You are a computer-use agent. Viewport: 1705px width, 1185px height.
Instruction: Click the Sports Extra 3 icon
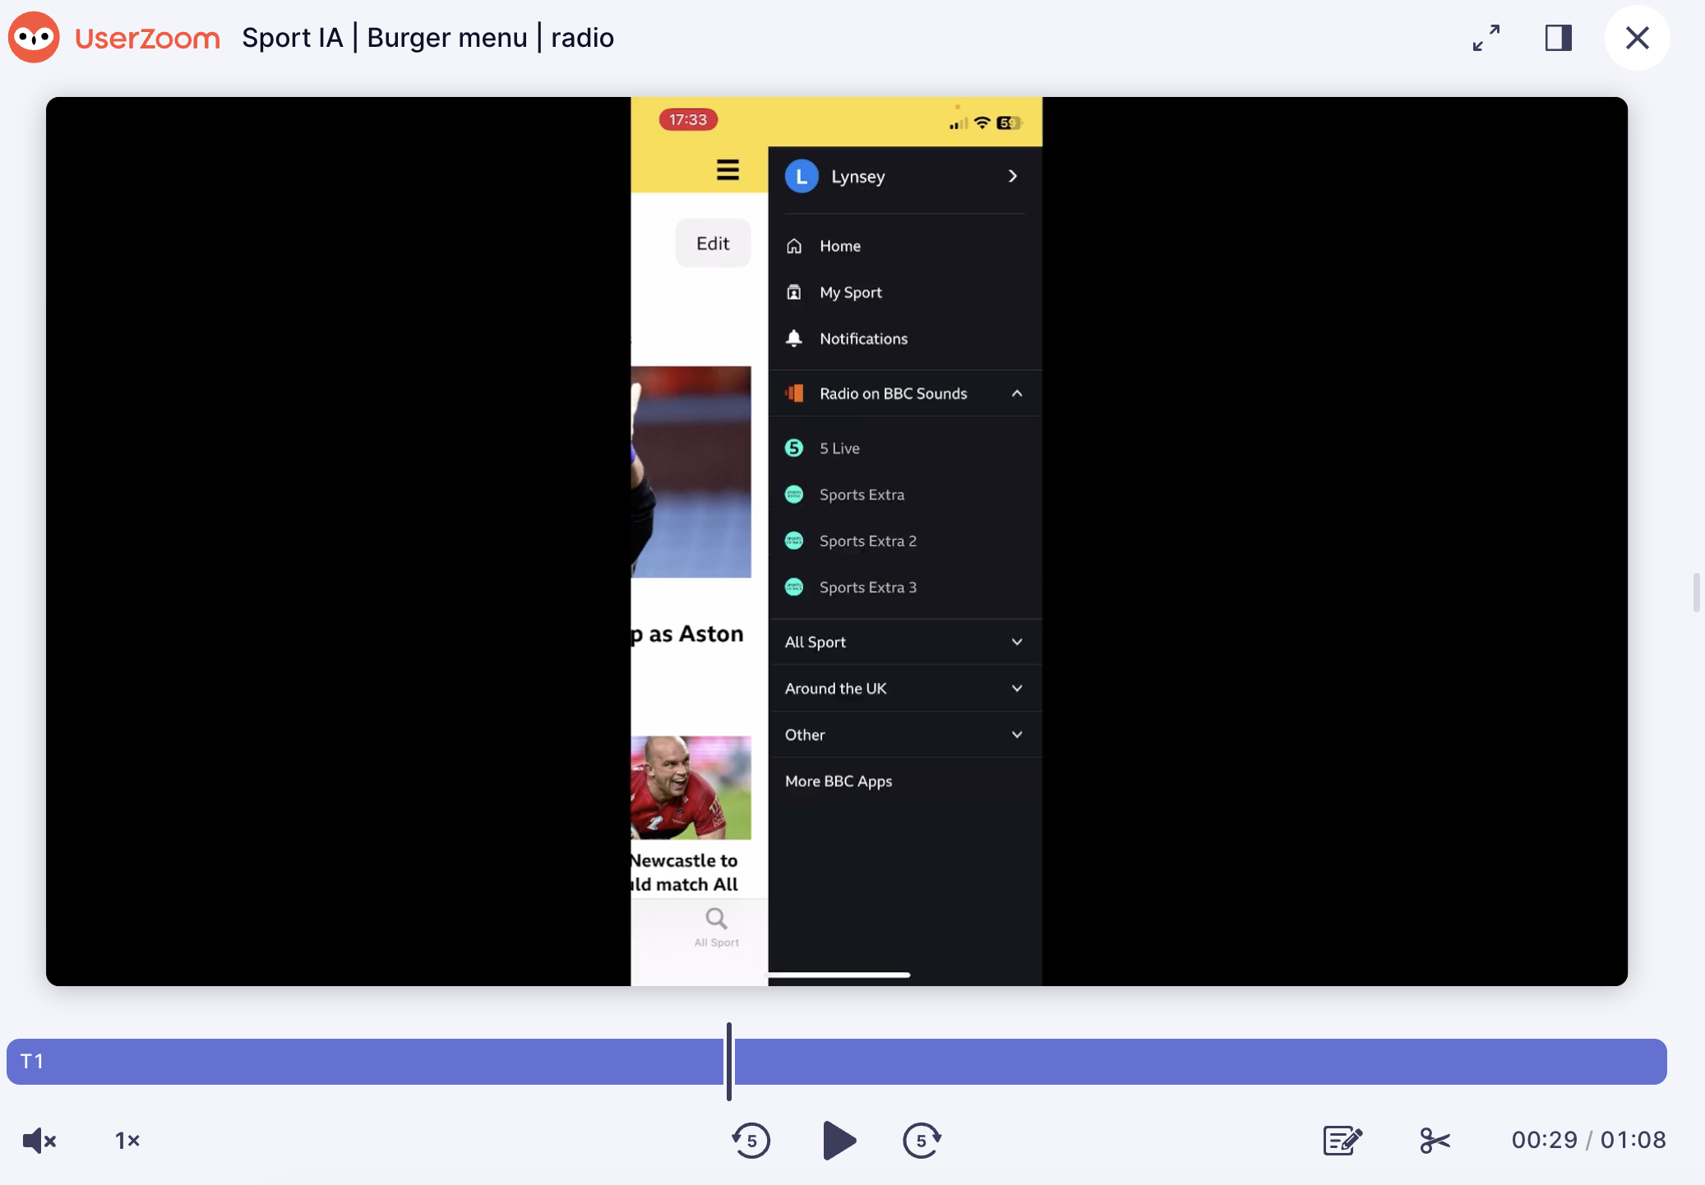794,587
